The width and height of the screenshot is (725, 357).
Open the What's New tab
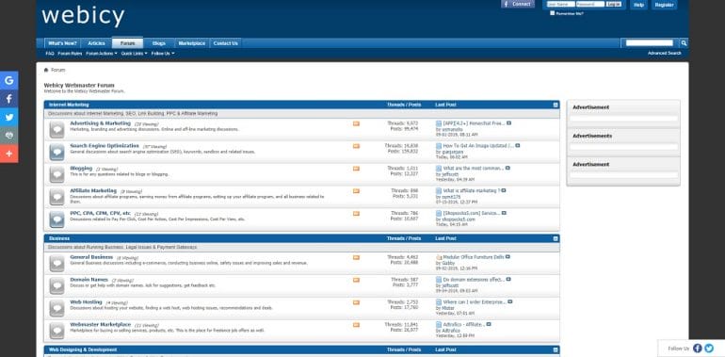pos(62,43)
